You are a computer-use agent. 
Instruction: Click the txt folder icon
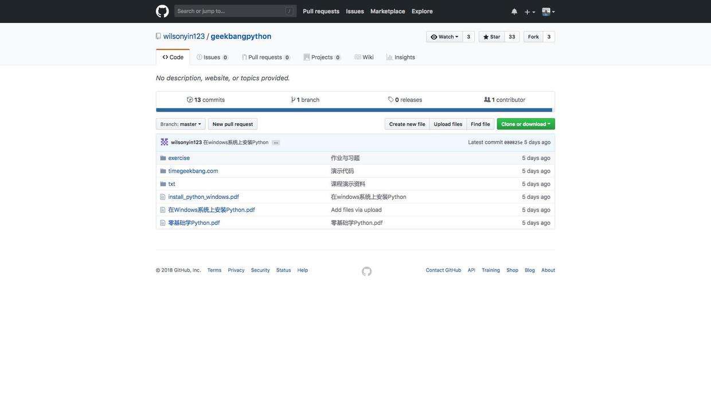pyautogui.click(x=163, y=184)
